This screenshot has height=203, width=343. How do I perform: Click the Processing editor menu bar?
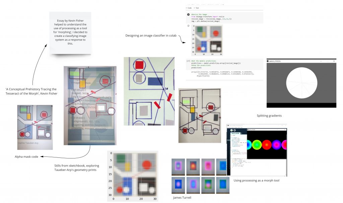click(235, 127)
